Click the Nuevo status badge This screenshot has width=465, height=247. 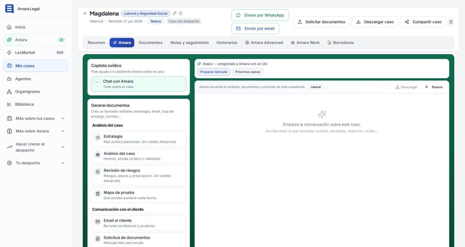tap(156, 21)
